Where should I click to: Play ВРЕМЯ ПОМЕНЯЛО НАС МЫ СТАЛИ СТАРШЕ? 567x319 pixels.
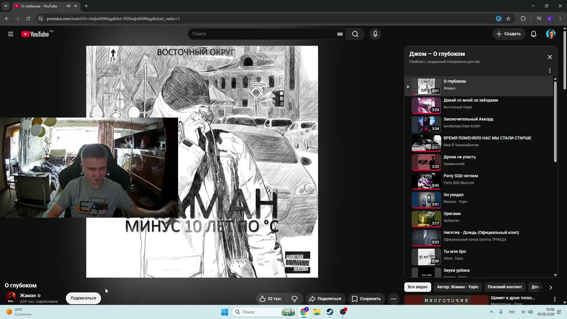(479, 144)
